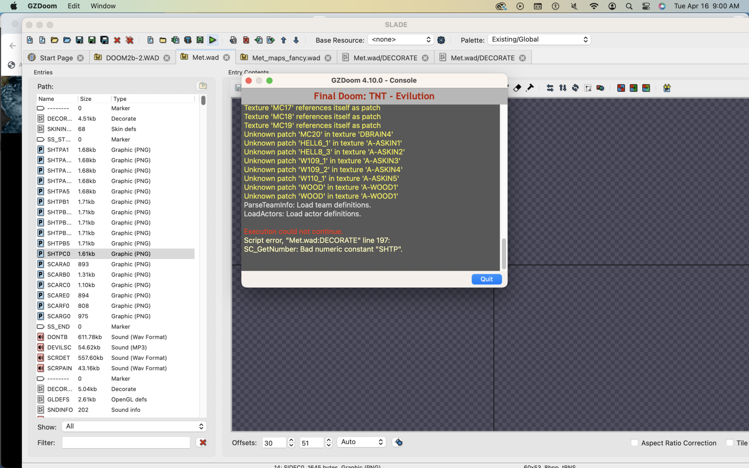Viewport: 749px width, 468px height.
Task: Click the entries list scrollbar thumb
Action: (203, 100)
